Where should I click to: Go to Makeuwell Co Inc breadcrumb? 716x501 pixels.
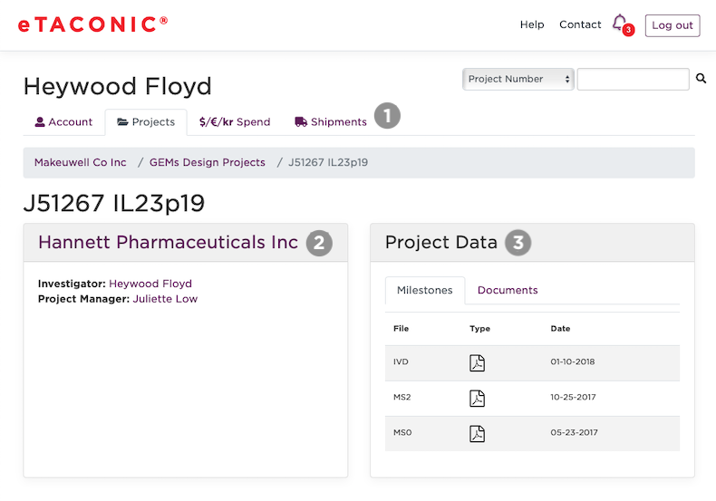81,163
